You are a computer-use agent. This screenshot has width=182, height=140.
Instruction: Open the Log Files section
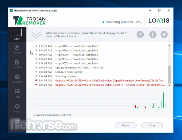point(17,64)
